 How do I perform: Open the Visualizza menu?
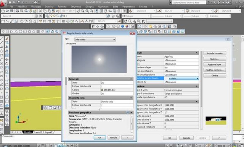36,7
